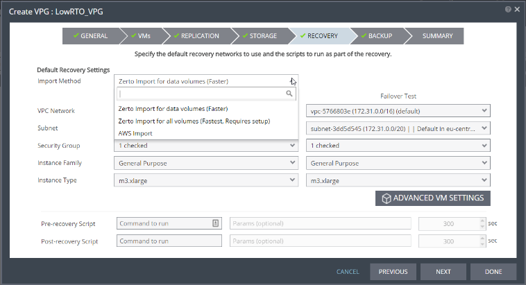The image size is (526, 285).
Task: Decrease Post-recovery Script timeout seconds
Action: [482, 244]
